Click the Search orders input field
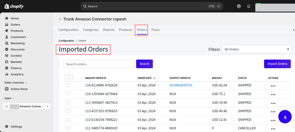This screenshot has width=295, height=132. click(99, 64)
